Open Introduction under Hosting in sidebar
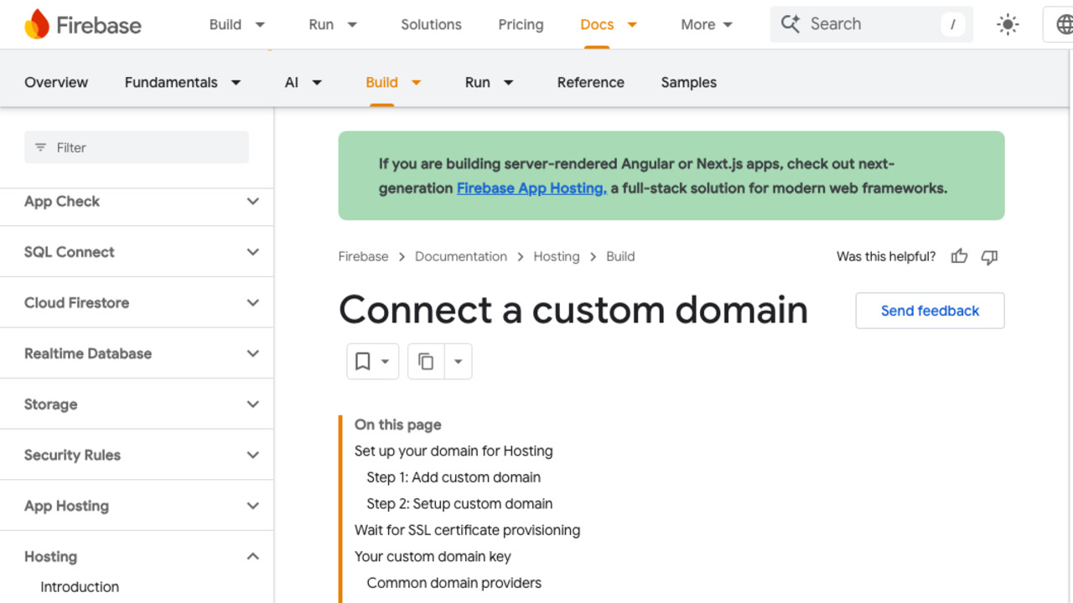Screen dimensions: 1073x603 pos(80,587)
